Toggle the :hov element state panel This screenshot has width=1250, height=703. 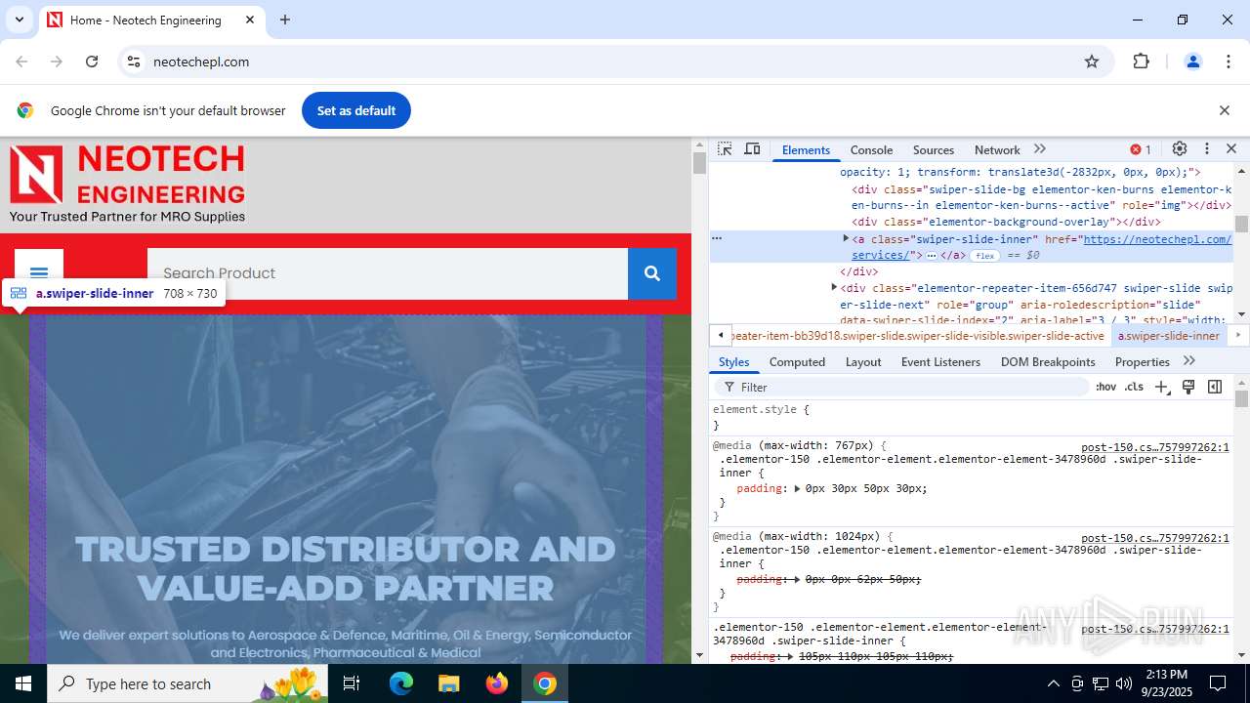coord(1105,387)
